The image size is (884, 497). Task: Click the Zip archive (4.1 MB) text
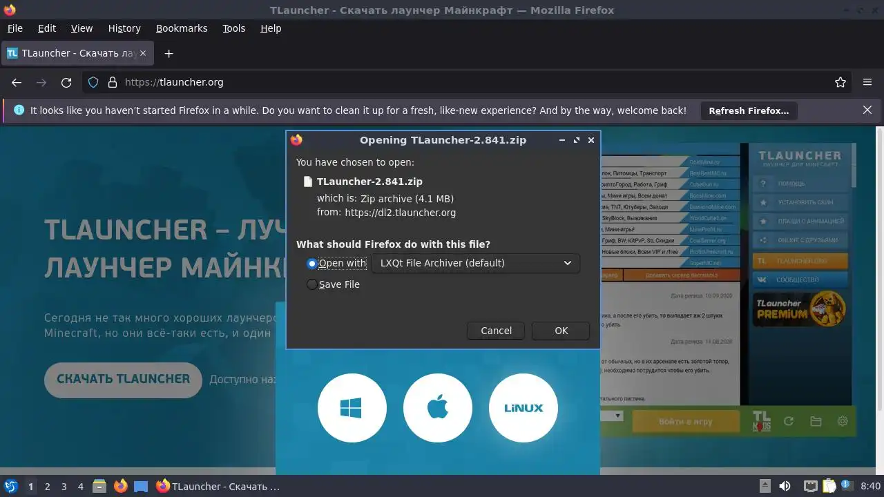pos(407,198)
